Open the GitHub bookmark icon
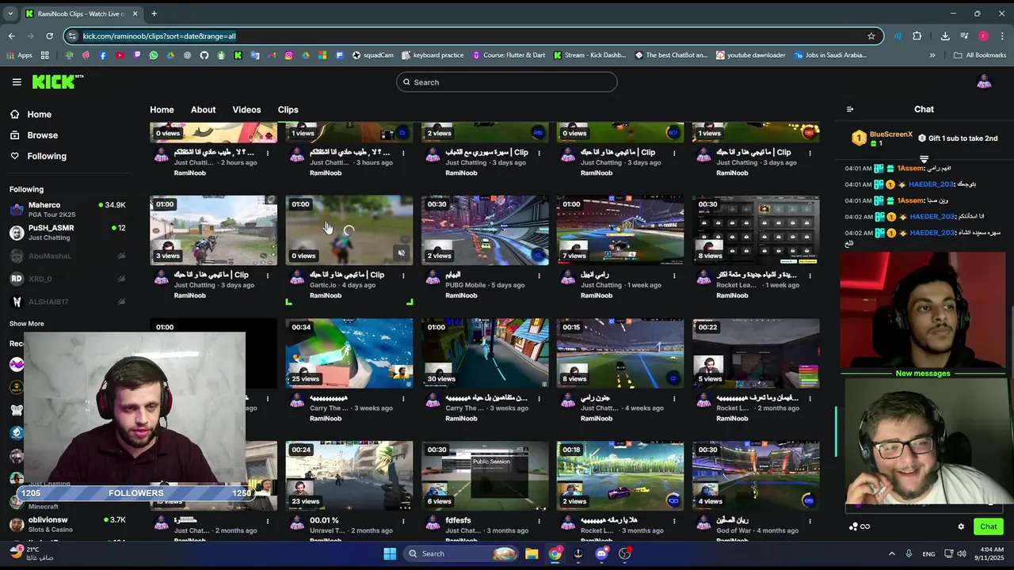The width and height of the screenshot is (1014, 570). click(204, 55)
